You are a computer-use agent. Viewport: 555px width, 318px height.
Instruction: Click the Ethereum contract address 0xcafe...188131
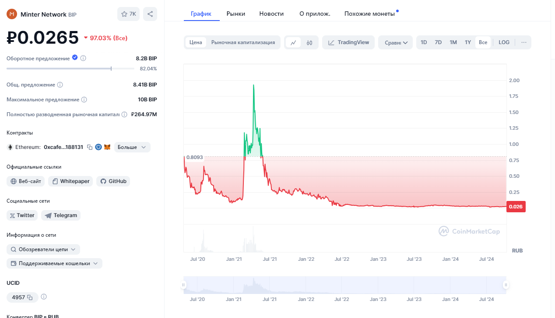63,147
